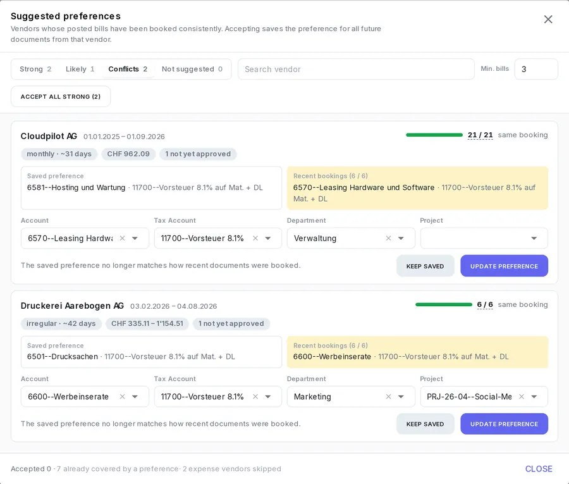
Task: Clear Cloudpilot Account 6570 selection
Action: click(122, 238)
